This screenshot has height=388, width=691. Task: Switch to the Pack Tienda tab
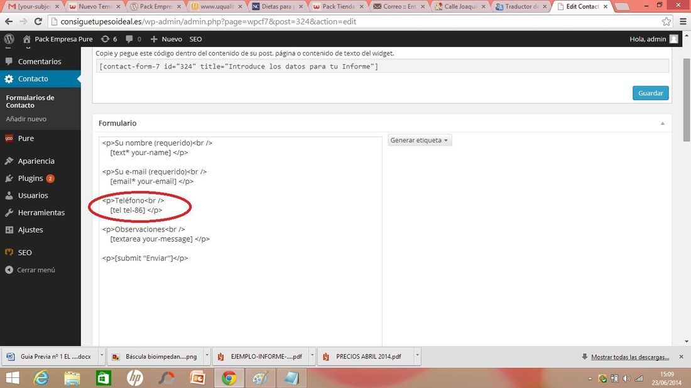337,7
